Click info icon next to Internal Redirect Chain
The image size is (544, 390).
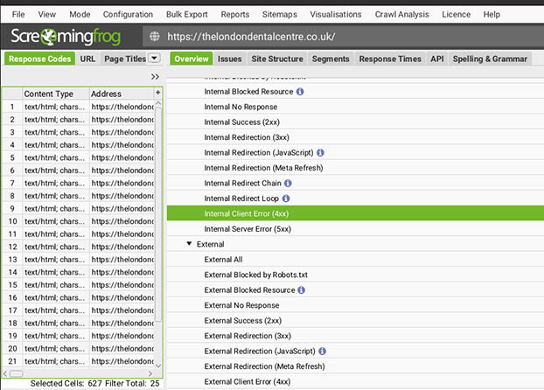[x=288, y=183]
